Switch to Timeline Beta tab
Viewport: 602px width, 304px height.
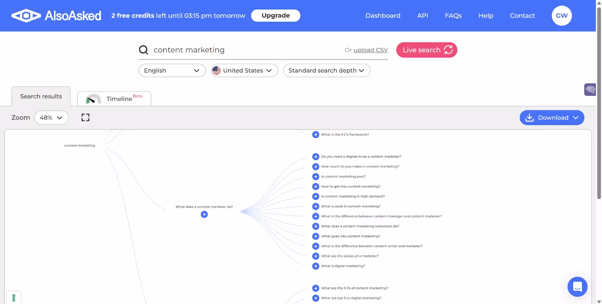[114, 99]
